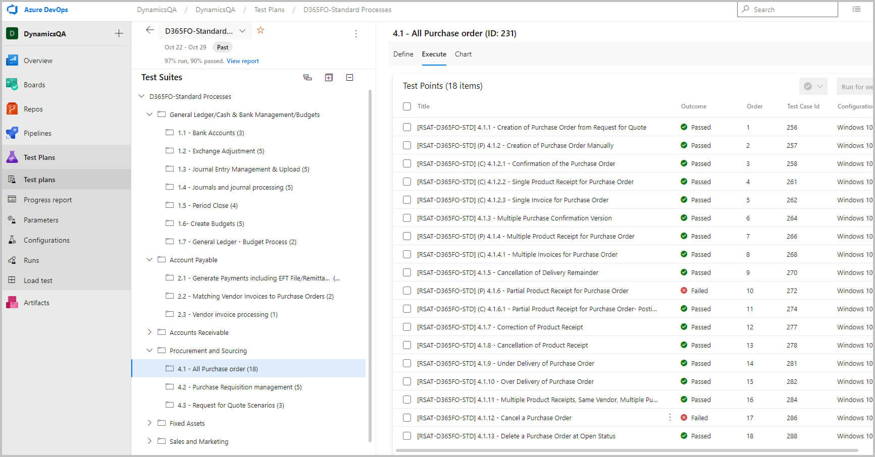Select the 4.2 Purchase Requisition management suite
The width and height of the screenshot is (875, 457).
239,387
